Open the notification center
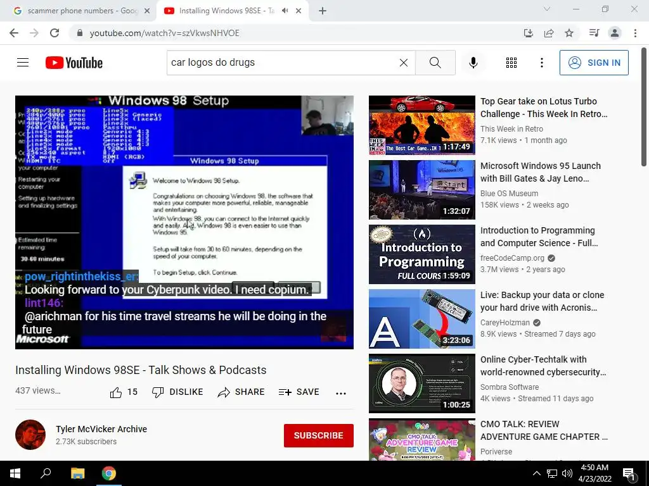The width and height of the screenshot is (649, 486). pyautogui.click(x=629, y=473)
